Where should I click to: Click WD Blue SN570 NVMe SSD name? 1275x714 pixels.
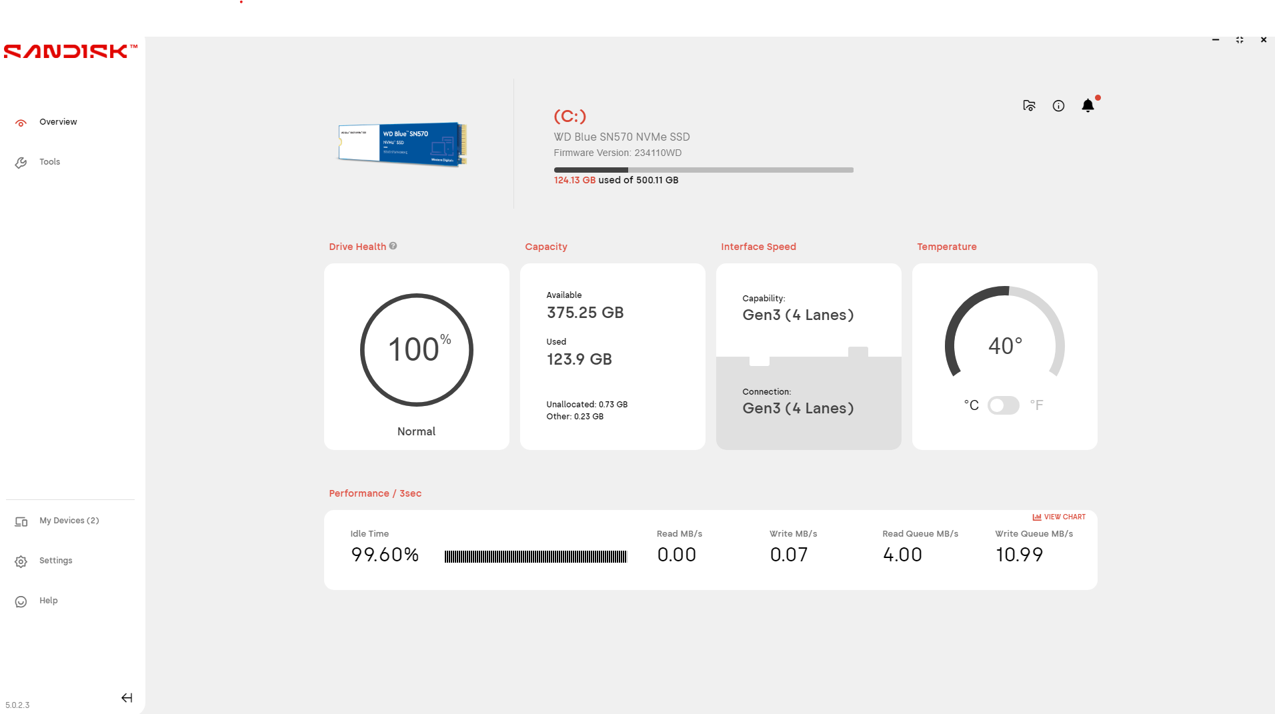coord(621,137)
